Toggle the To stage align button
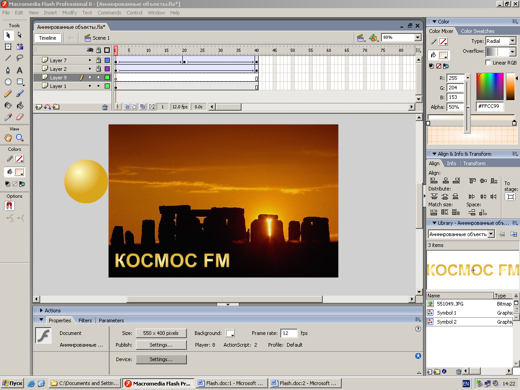 pos(511,197)
